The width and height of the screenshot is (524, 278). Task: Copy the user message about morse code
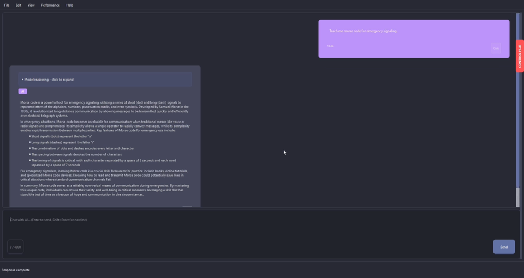click(x=496, y=49)
